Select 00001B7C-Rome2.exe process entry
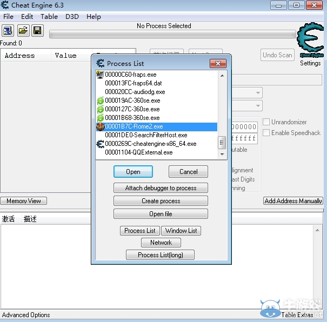Image resolution: width=327 pixels, height=322 pixels. point(156,127)
